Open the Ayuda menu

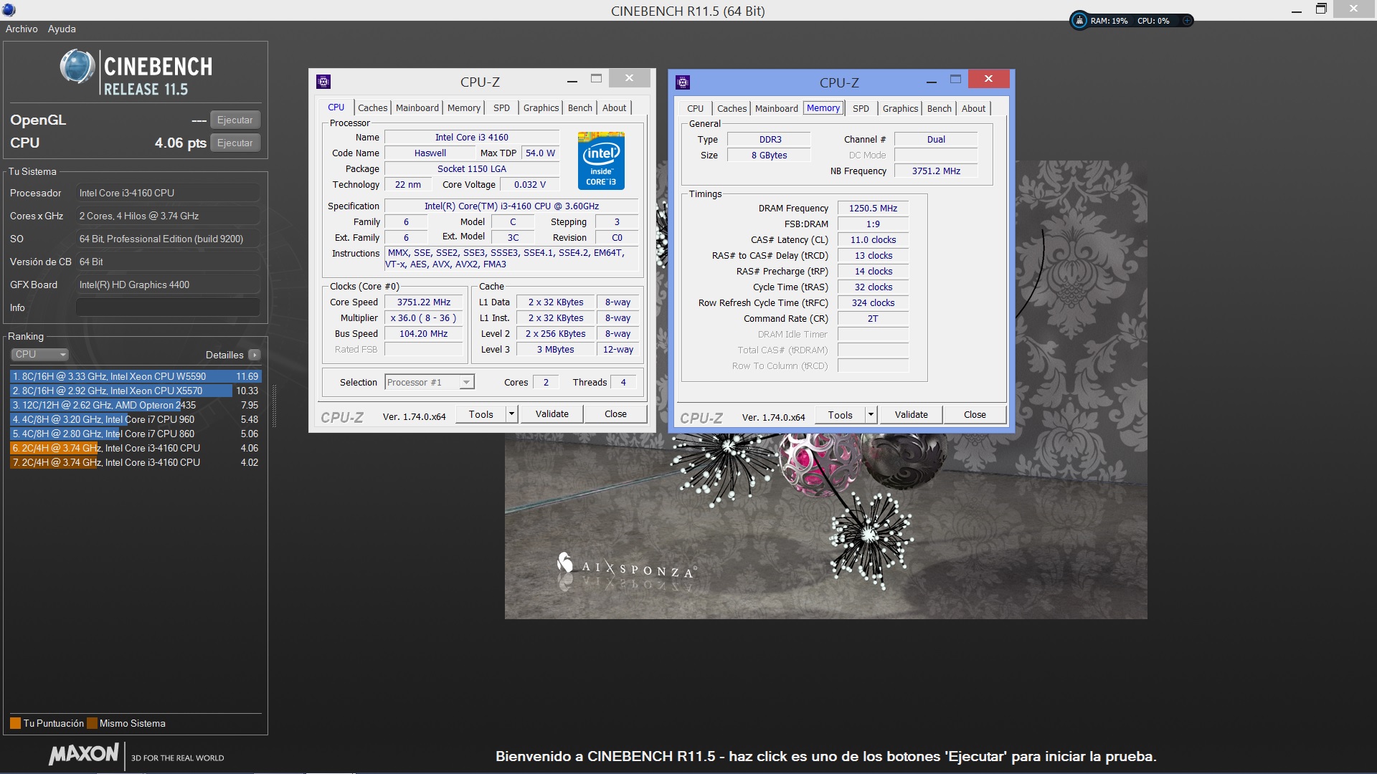click(62, 29)
